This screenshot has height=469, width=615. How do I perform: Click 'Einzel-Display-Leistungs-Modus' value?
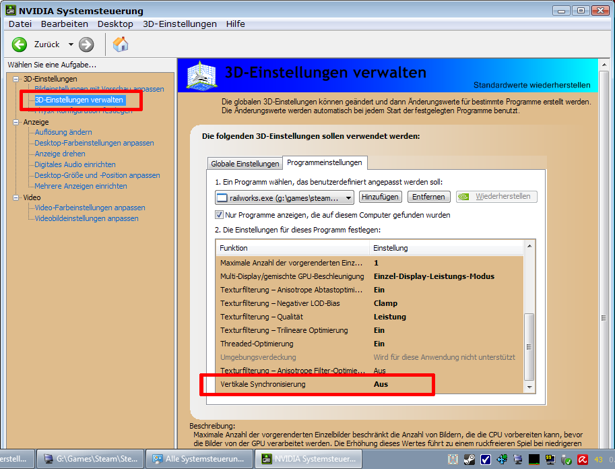coord(434,276)
